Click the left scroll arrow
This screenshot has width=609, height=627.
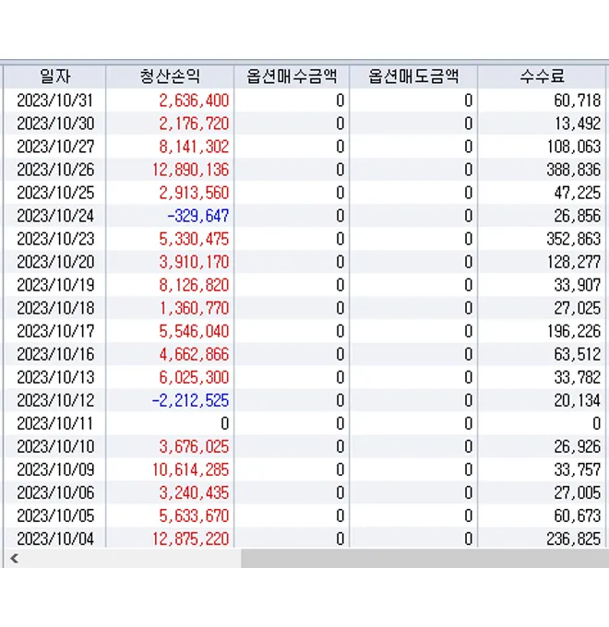pos(15,558)
